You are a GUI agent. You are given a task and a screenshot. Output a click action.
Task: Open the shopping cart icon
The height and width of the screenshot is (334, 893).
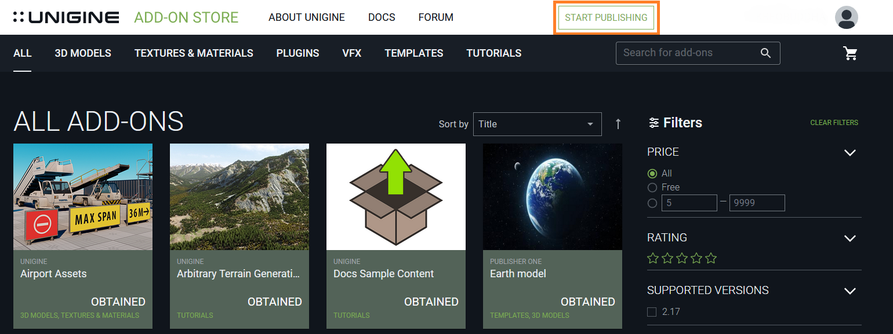[x=851, y=53]
